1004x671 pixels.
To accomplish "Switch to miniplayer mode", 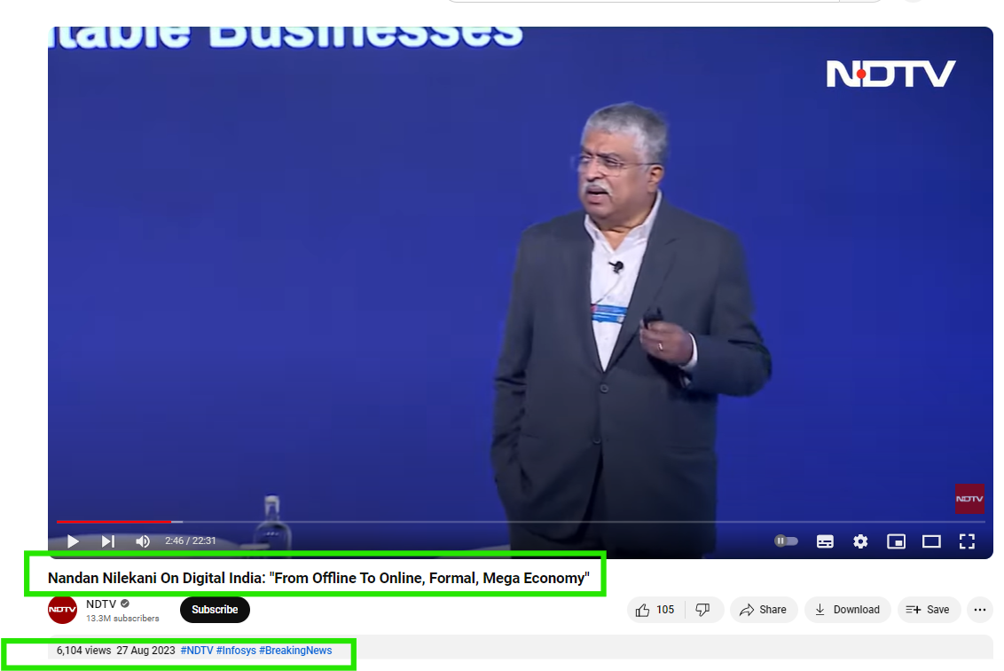I will tap(896, 541).
